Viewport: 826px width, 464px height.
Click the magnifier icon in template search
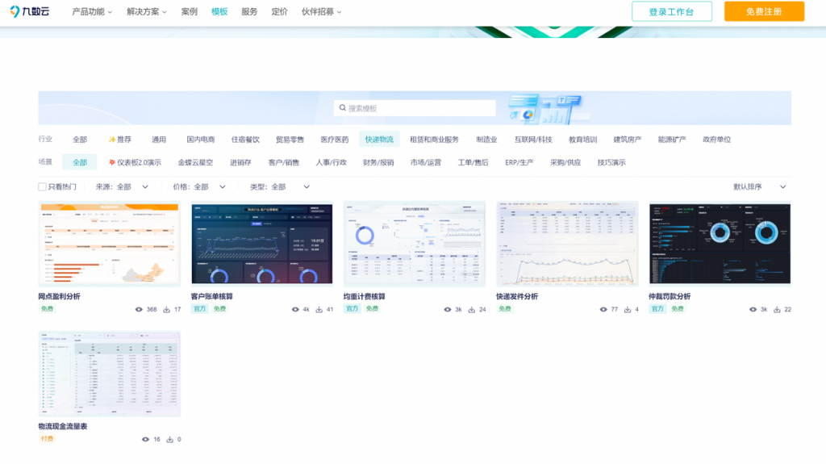[343, 108]
